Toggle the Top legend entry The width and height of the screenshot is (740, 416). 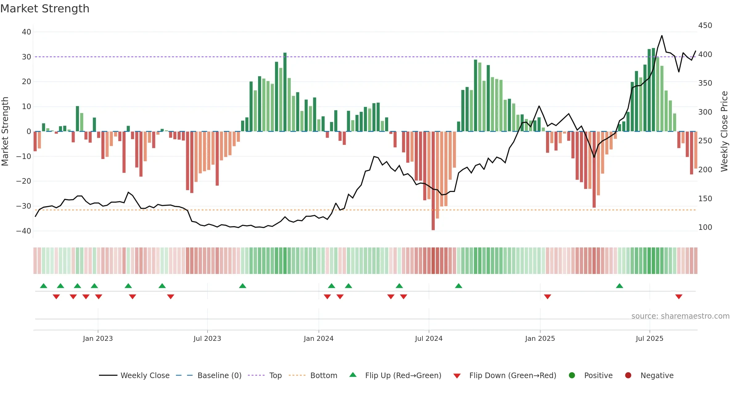tap(265, 375)
